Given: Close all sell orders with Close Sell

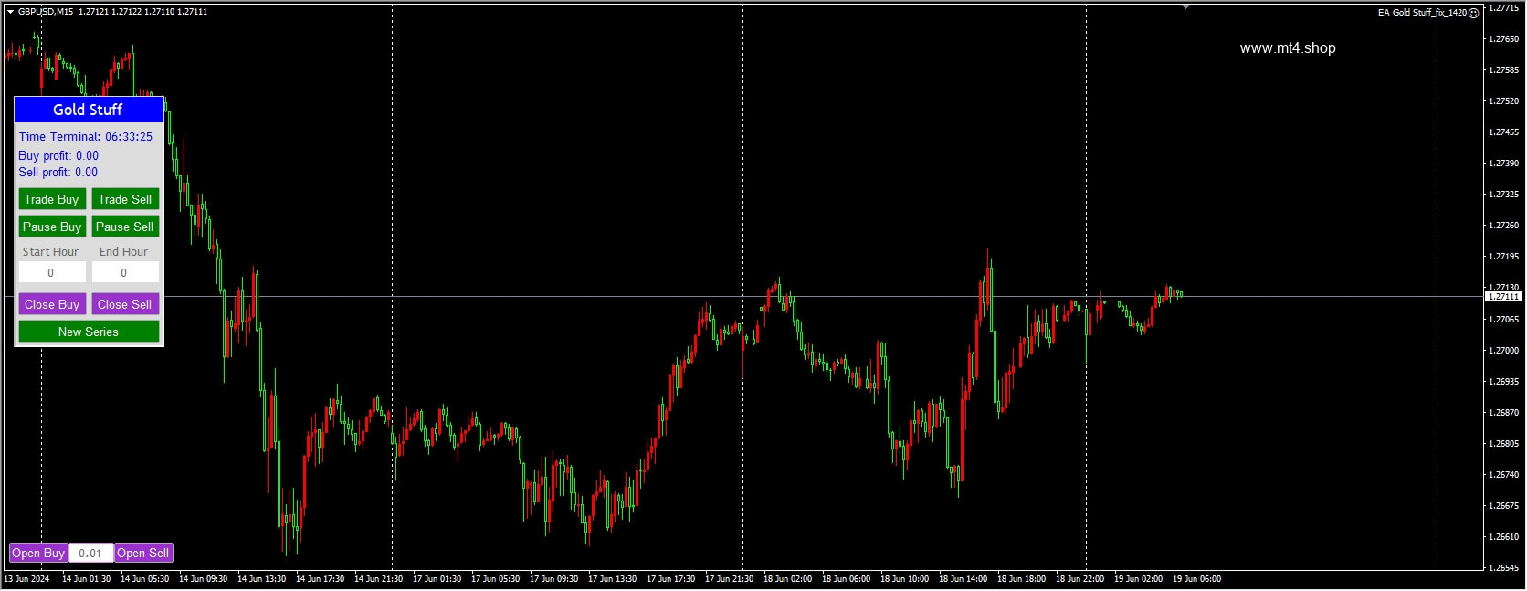Looking at the screenshot, I should click(125, 304).
